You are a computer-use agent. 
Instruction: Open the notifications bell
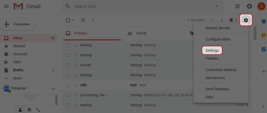coord(249,6)
